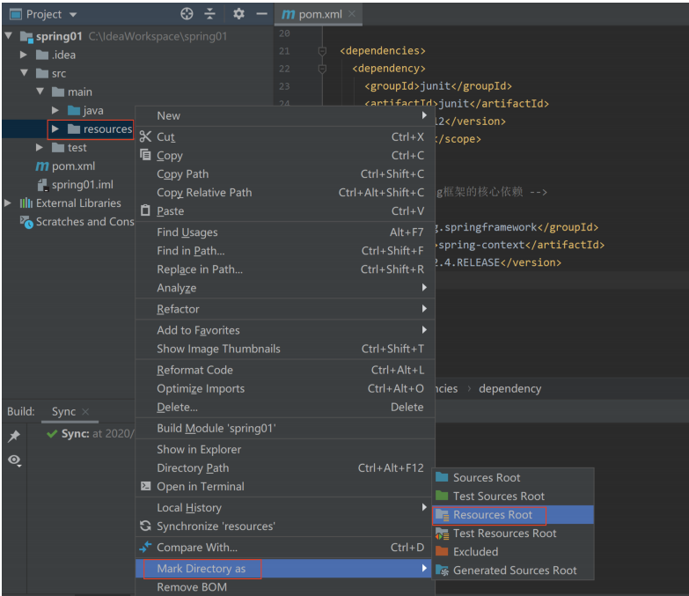Viewport: 689px width, 596px height.
Task: Collapse the src folder
Action: [24, 73]
